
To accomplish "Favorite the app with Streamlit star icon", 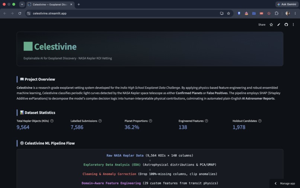I will [271, 25].
